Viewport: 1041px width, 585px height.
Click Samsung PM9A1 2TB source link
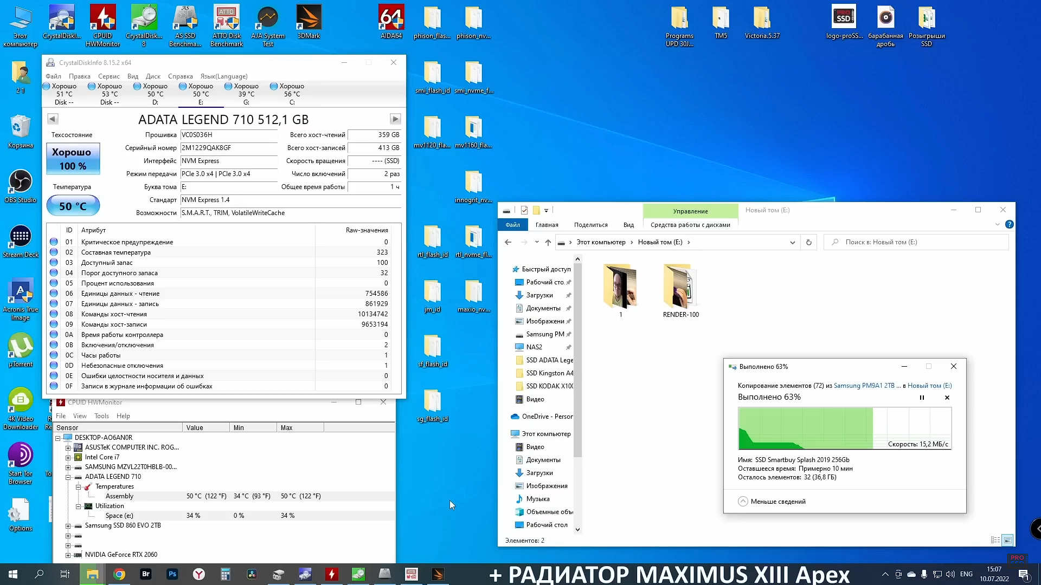tap(867, 386)
